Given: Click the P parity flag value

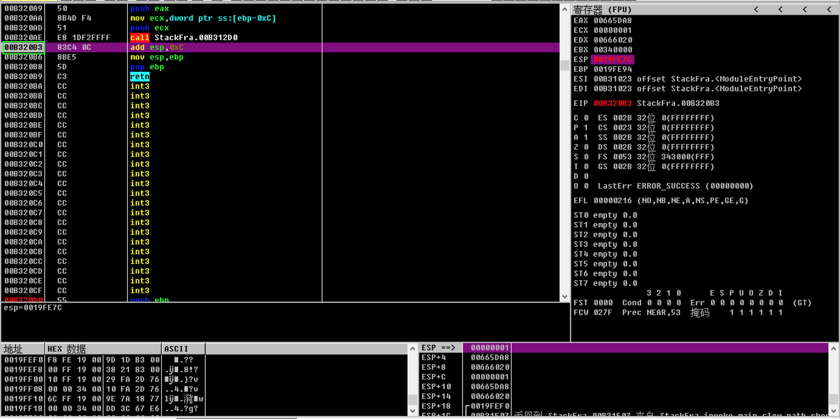Looking at the screenshot, I should pos(586,128).
